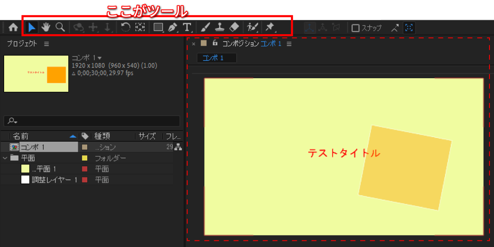Image resolution: width=494 pixels, height=247 pixels.
Task: Select the Pan Behind anchor point tool
Action: [140, 28]
